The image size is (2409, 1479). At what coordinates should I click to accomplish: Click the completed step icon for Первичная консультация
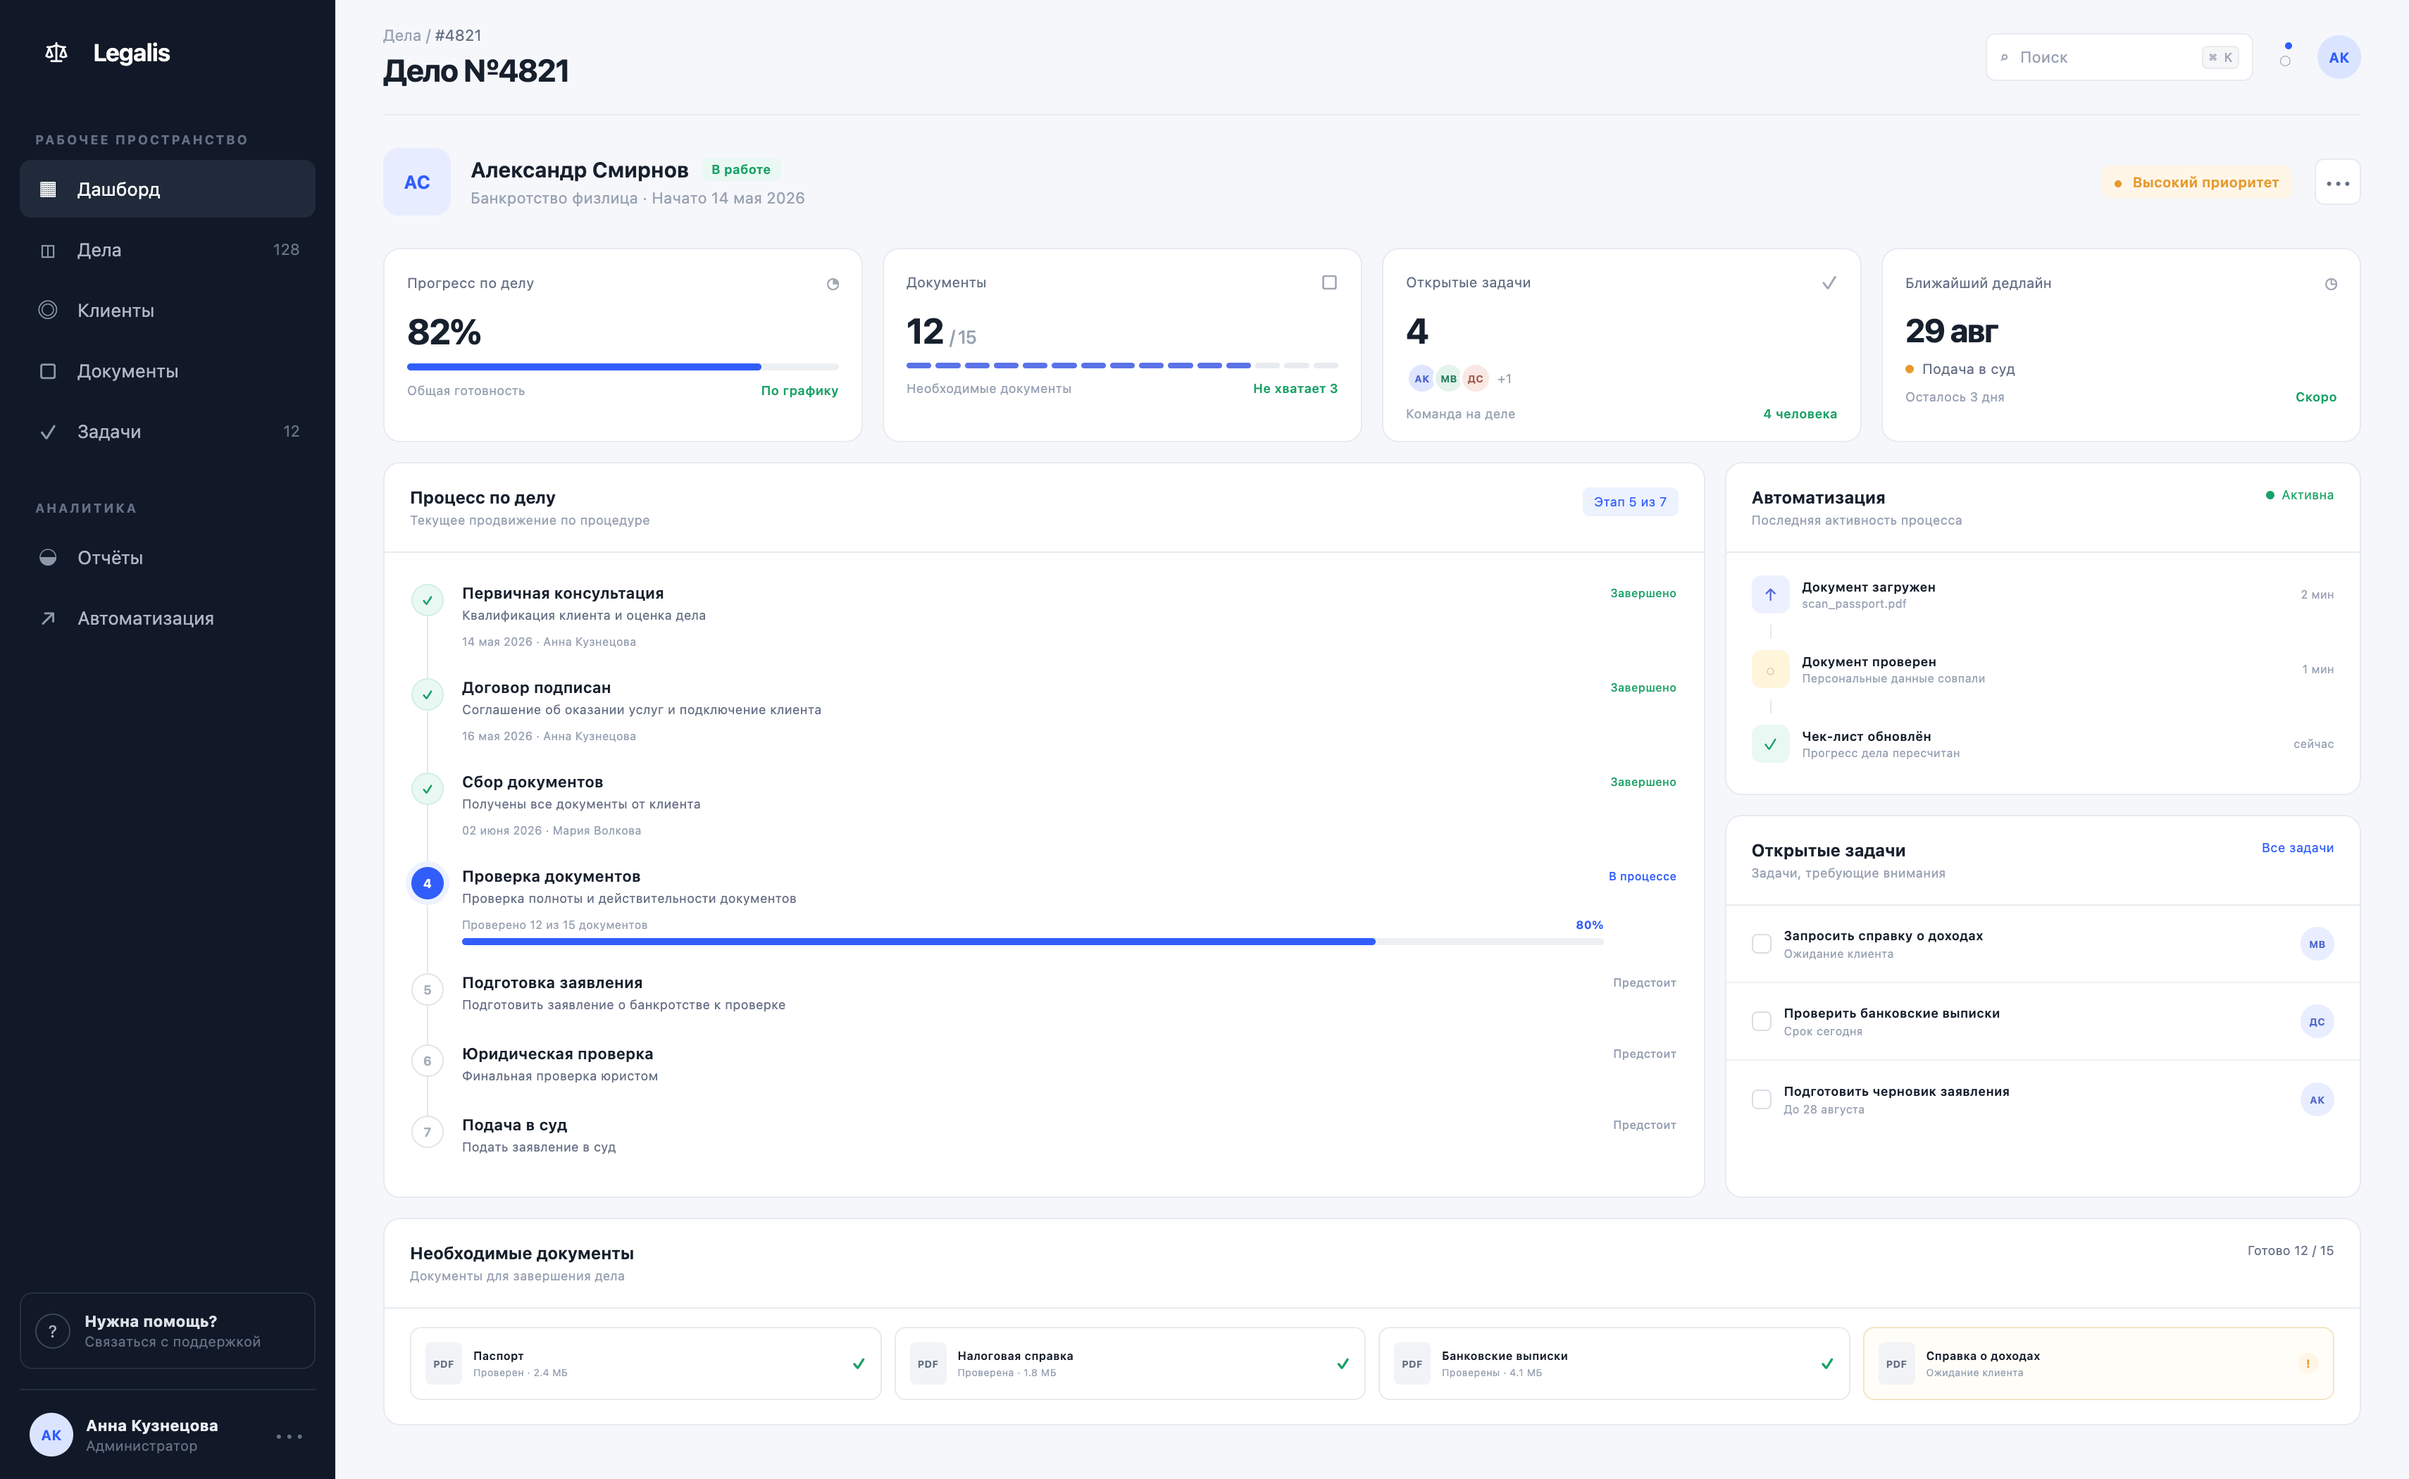click(428, 599)
